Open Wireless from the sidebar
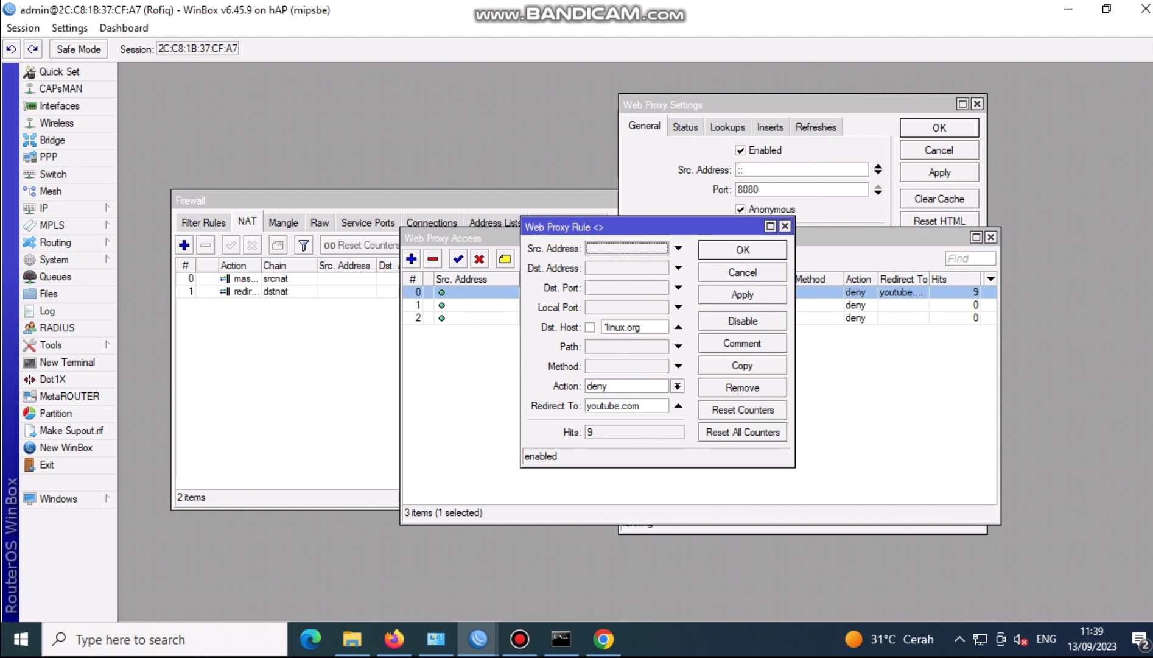The height and width of the screenshot is (658, 1153). [x=56, y=122]
